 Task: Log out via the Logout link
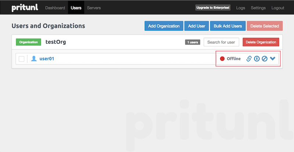[x=278, y=8]
